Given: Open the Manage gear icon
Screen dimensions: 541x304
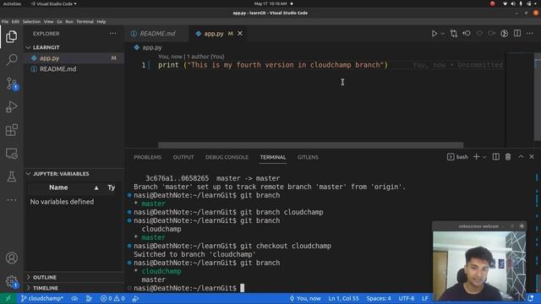Looking at the screenshot, I should pos(11,281).
